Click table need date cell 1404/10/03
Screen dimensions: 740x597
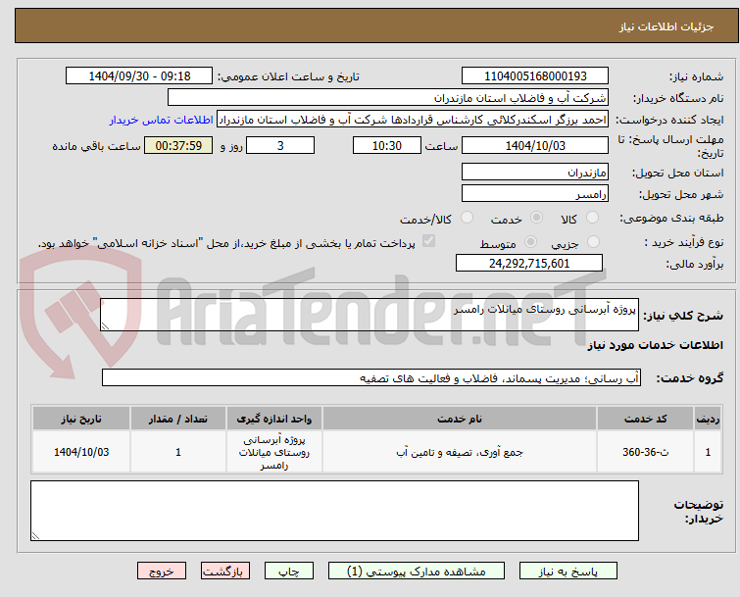[x=81, y=452]
